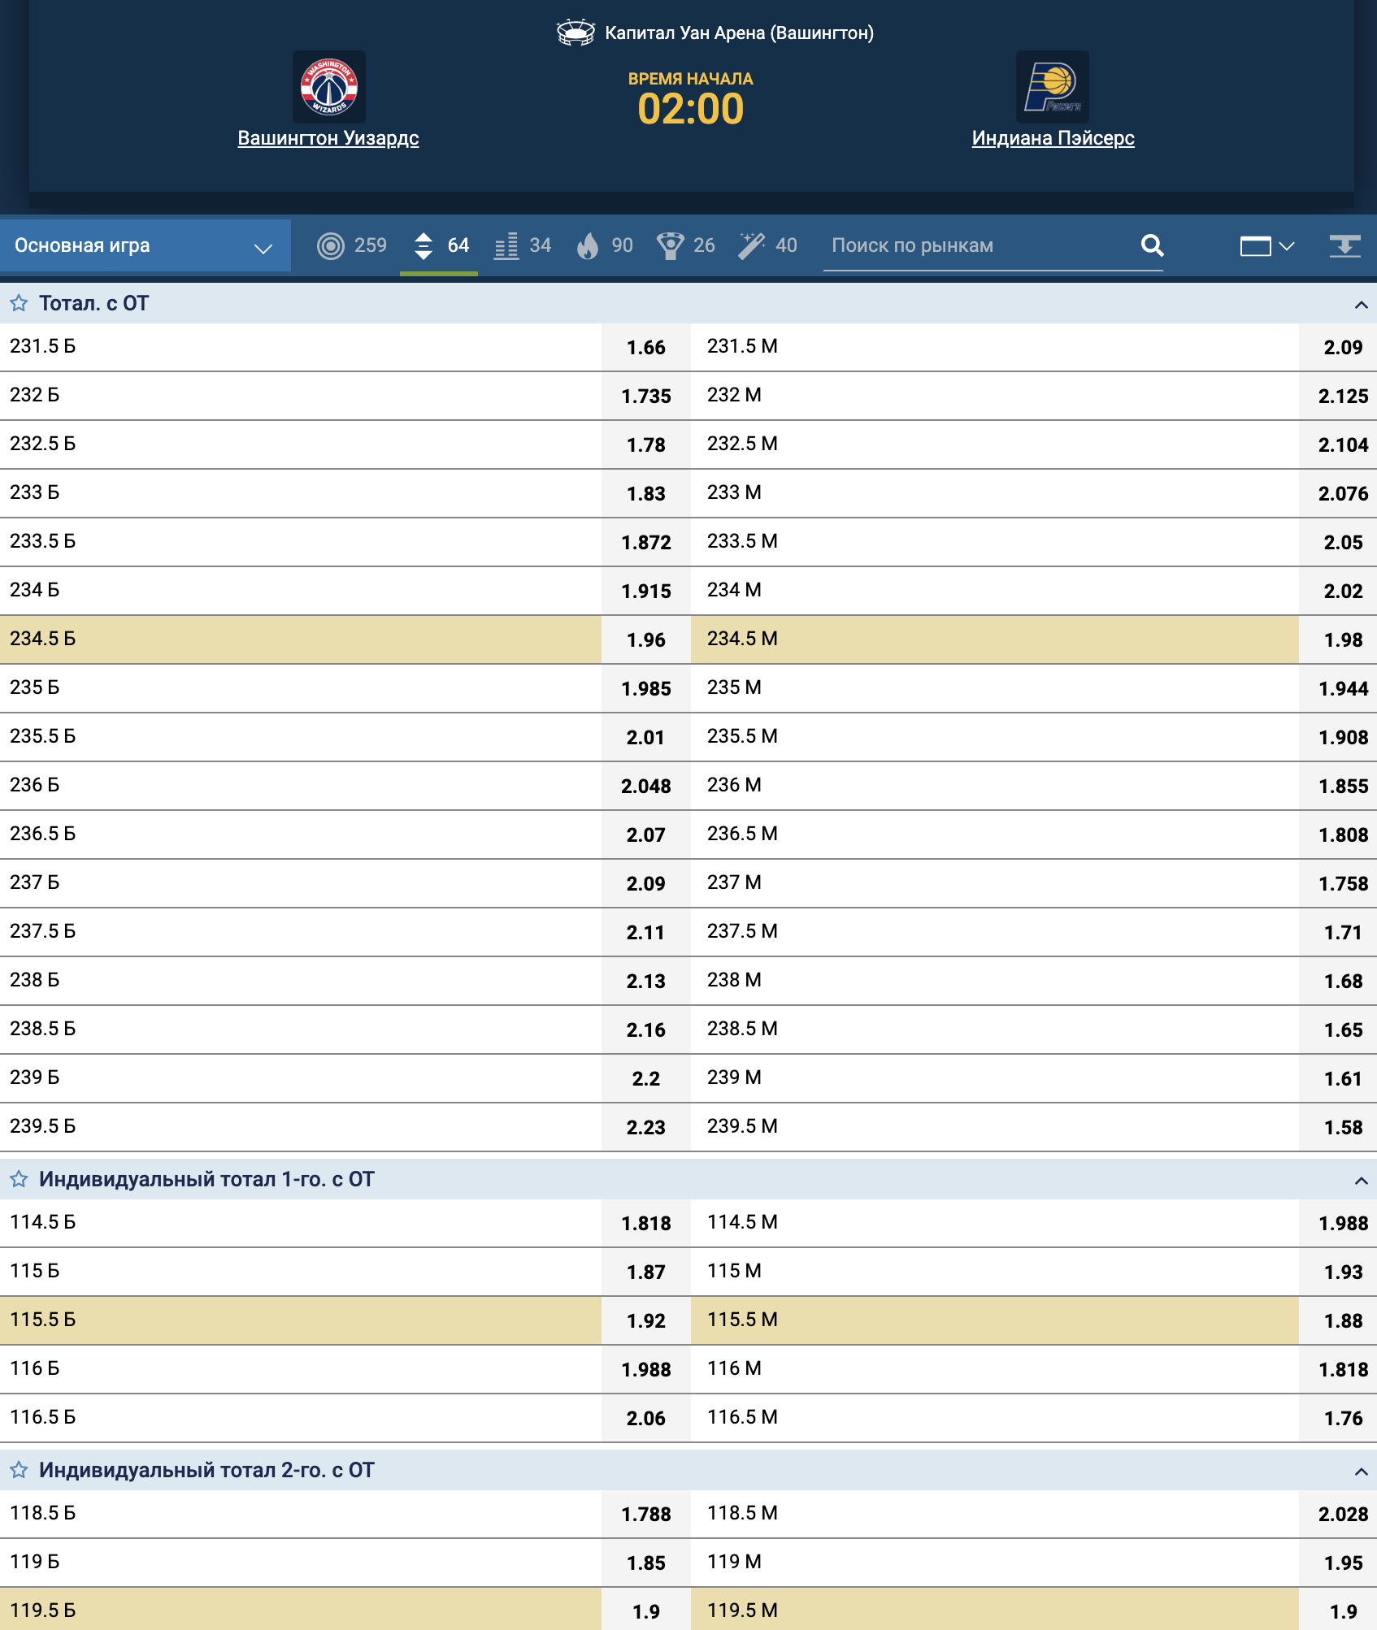Select the totals tab showing 64
Viewport: 1377px width, 1630px height.
tap(441, 245)
